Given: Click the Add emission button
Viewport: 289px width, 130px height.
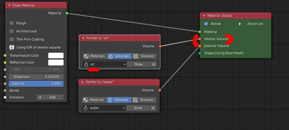Looking at the screenshot, I should click(x=50, y=97).
